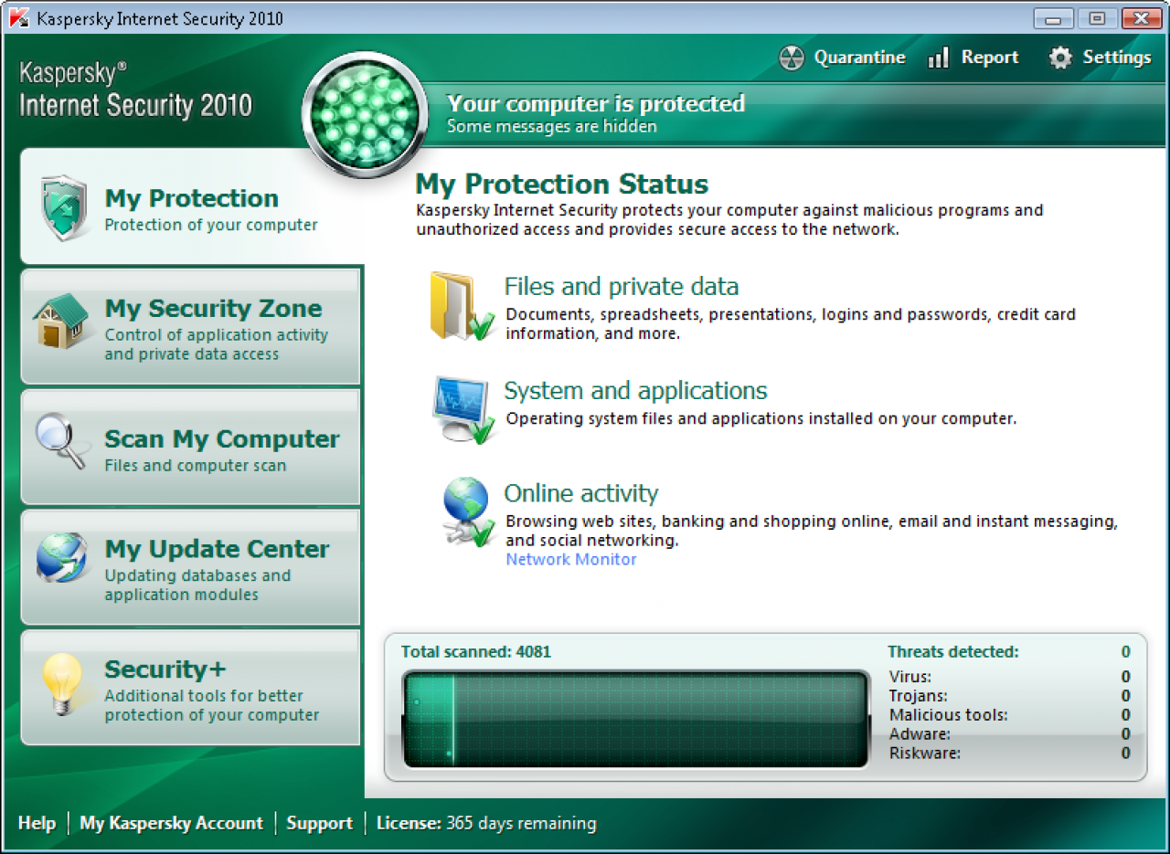Click the Adware count row
Viewport: 1170px width, 854px height.
1010,734
